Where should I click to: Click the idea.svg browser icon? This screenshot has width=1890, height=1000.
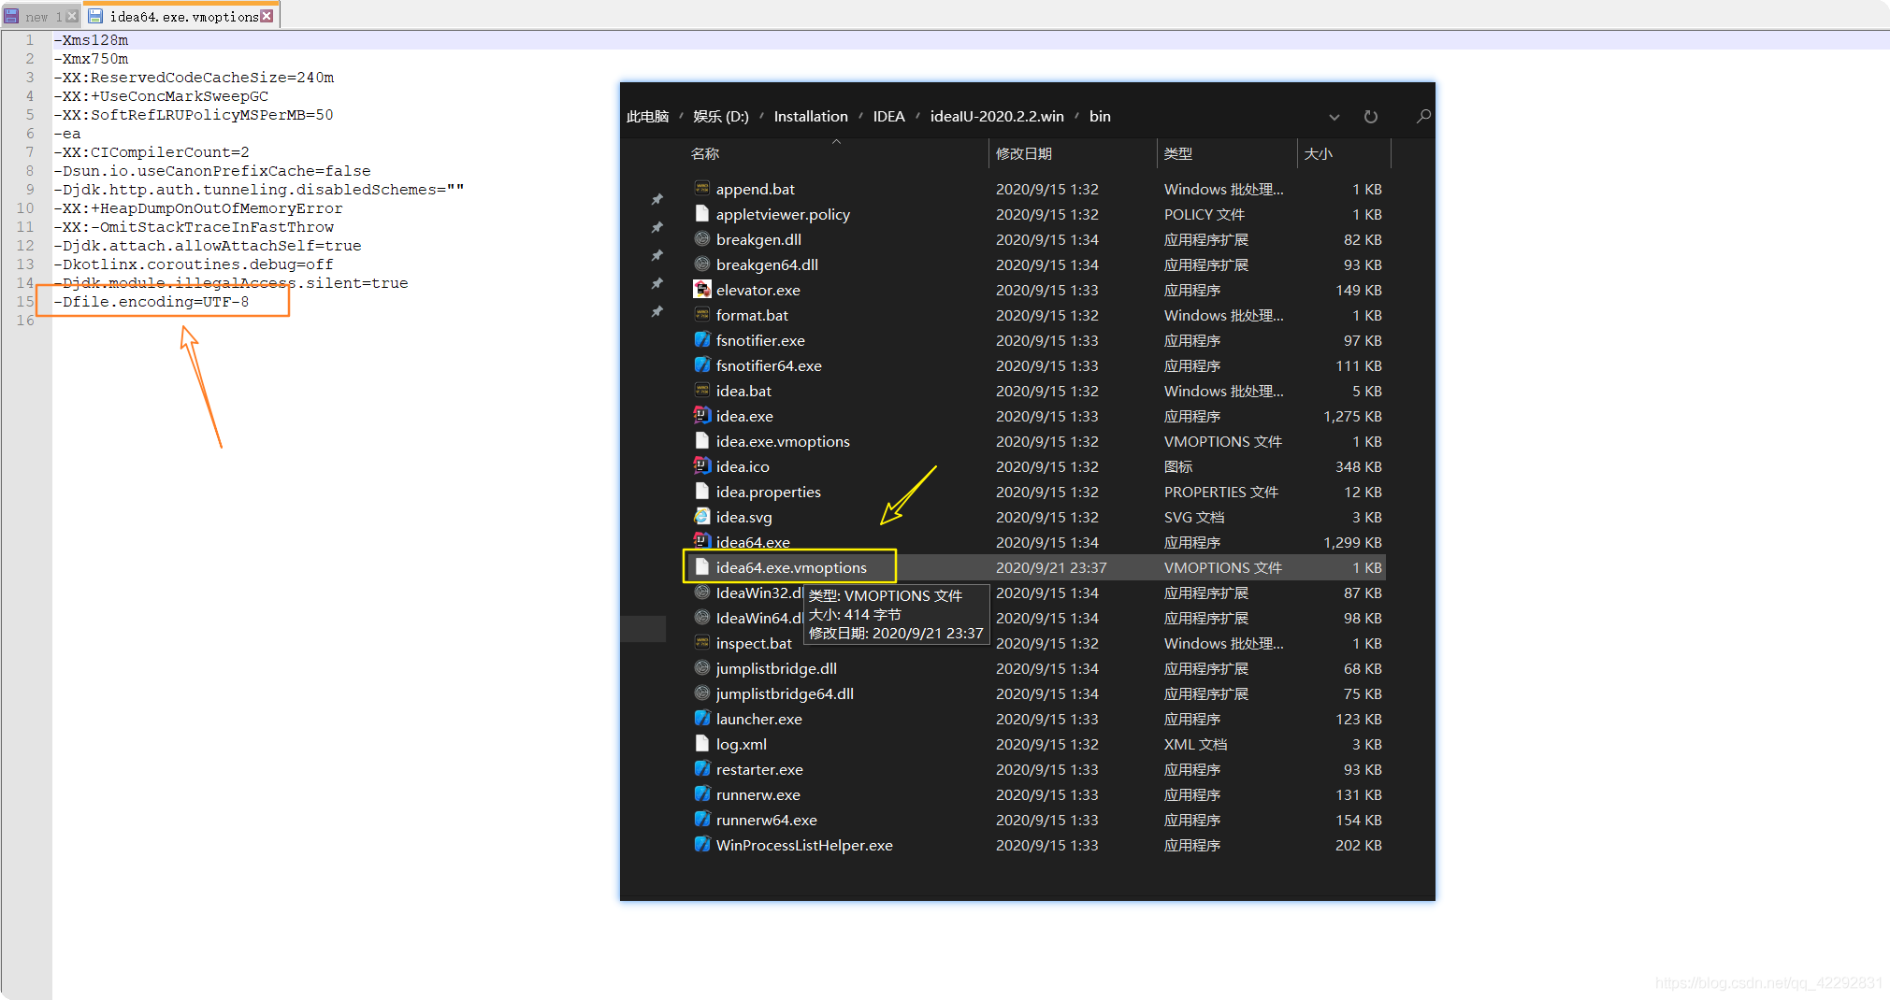701,517
